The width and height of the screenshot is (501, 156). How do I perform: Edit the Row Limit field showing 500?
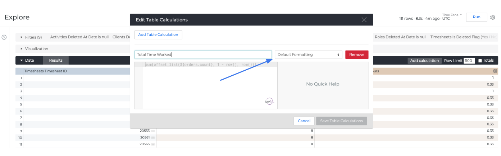(x=469, y=61)
